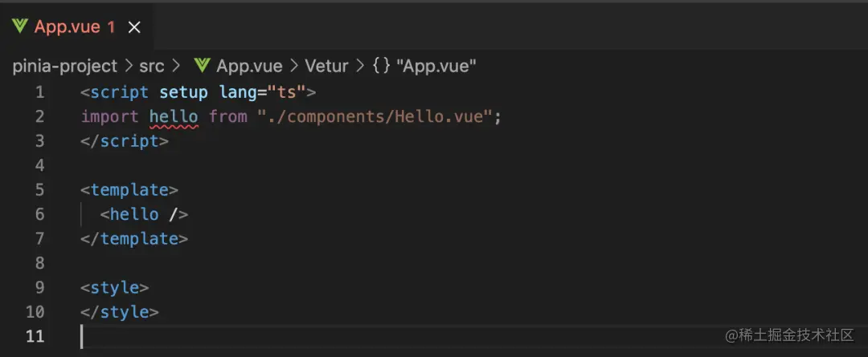Click the hello component tag on line 6
The image size is (868, 357).
click(x=144, y=214)
